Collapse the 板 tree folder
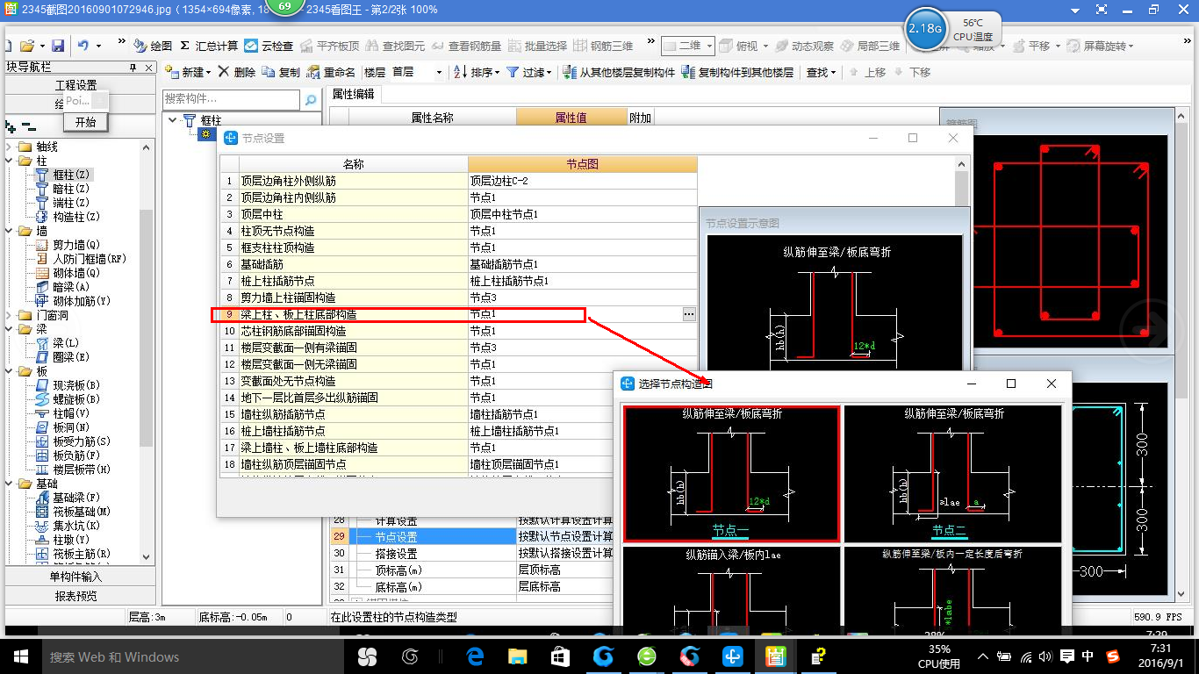The height and width of the screenshot is (674, 1199). (10, 371)
